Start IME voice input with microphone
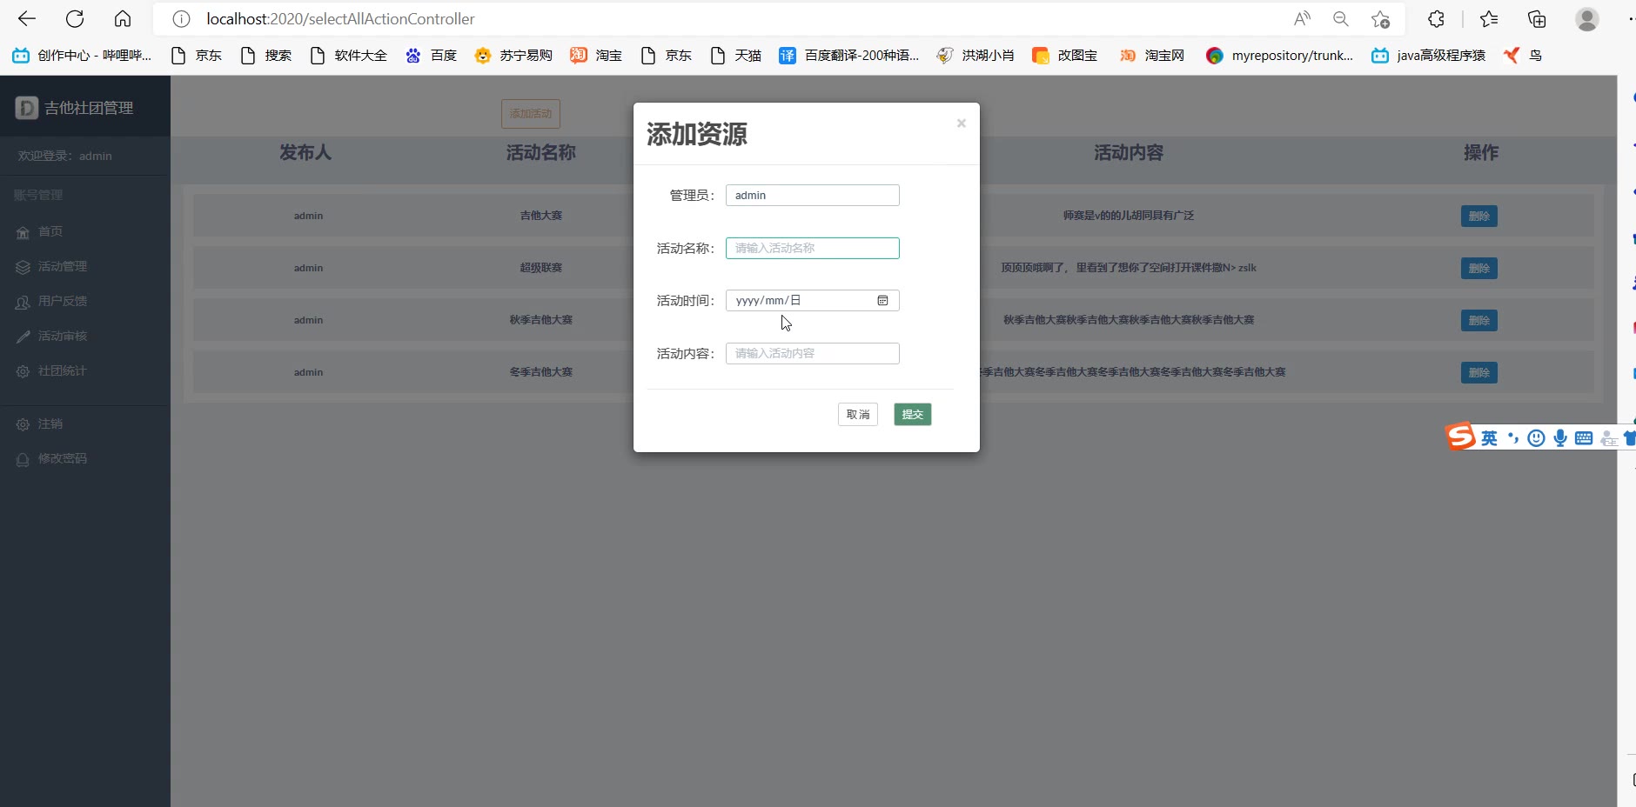 coord(1560,438)
